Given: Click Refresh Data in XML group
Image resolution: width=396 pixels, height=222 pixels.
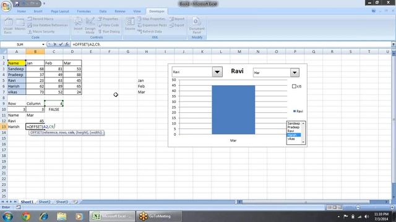Looking at the screenshot, I should click(150, 31).
